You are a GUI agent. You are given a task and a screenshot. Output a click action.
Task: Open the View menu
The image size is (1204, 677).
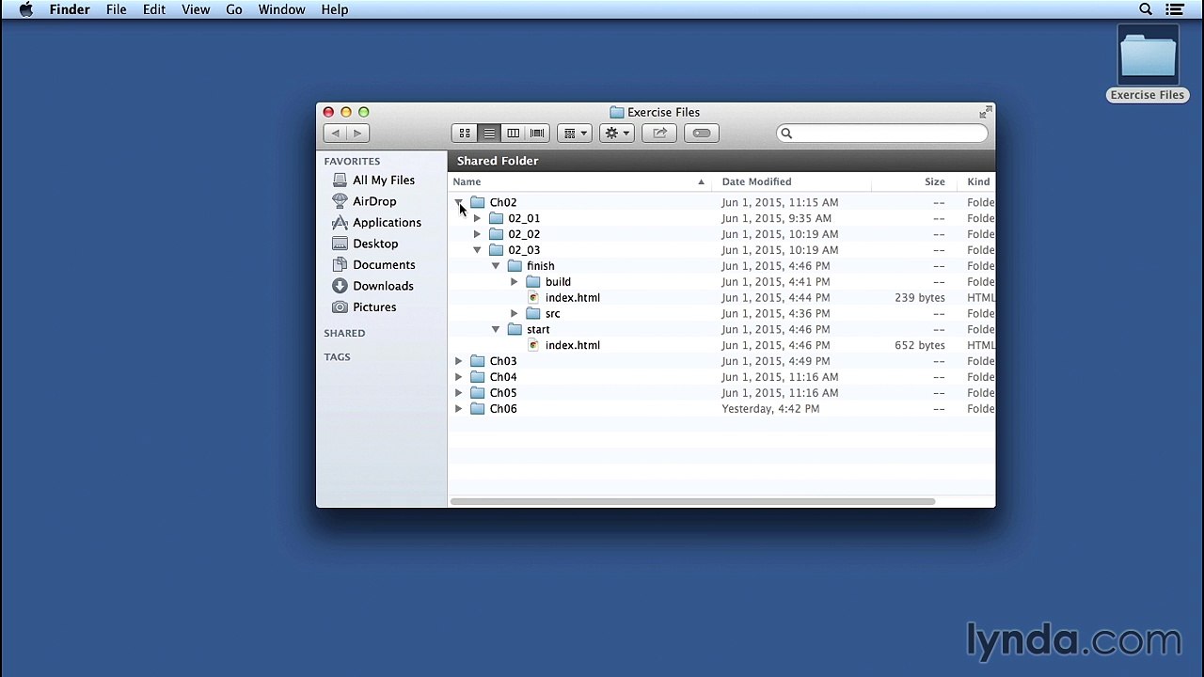[x=196, y=9]
